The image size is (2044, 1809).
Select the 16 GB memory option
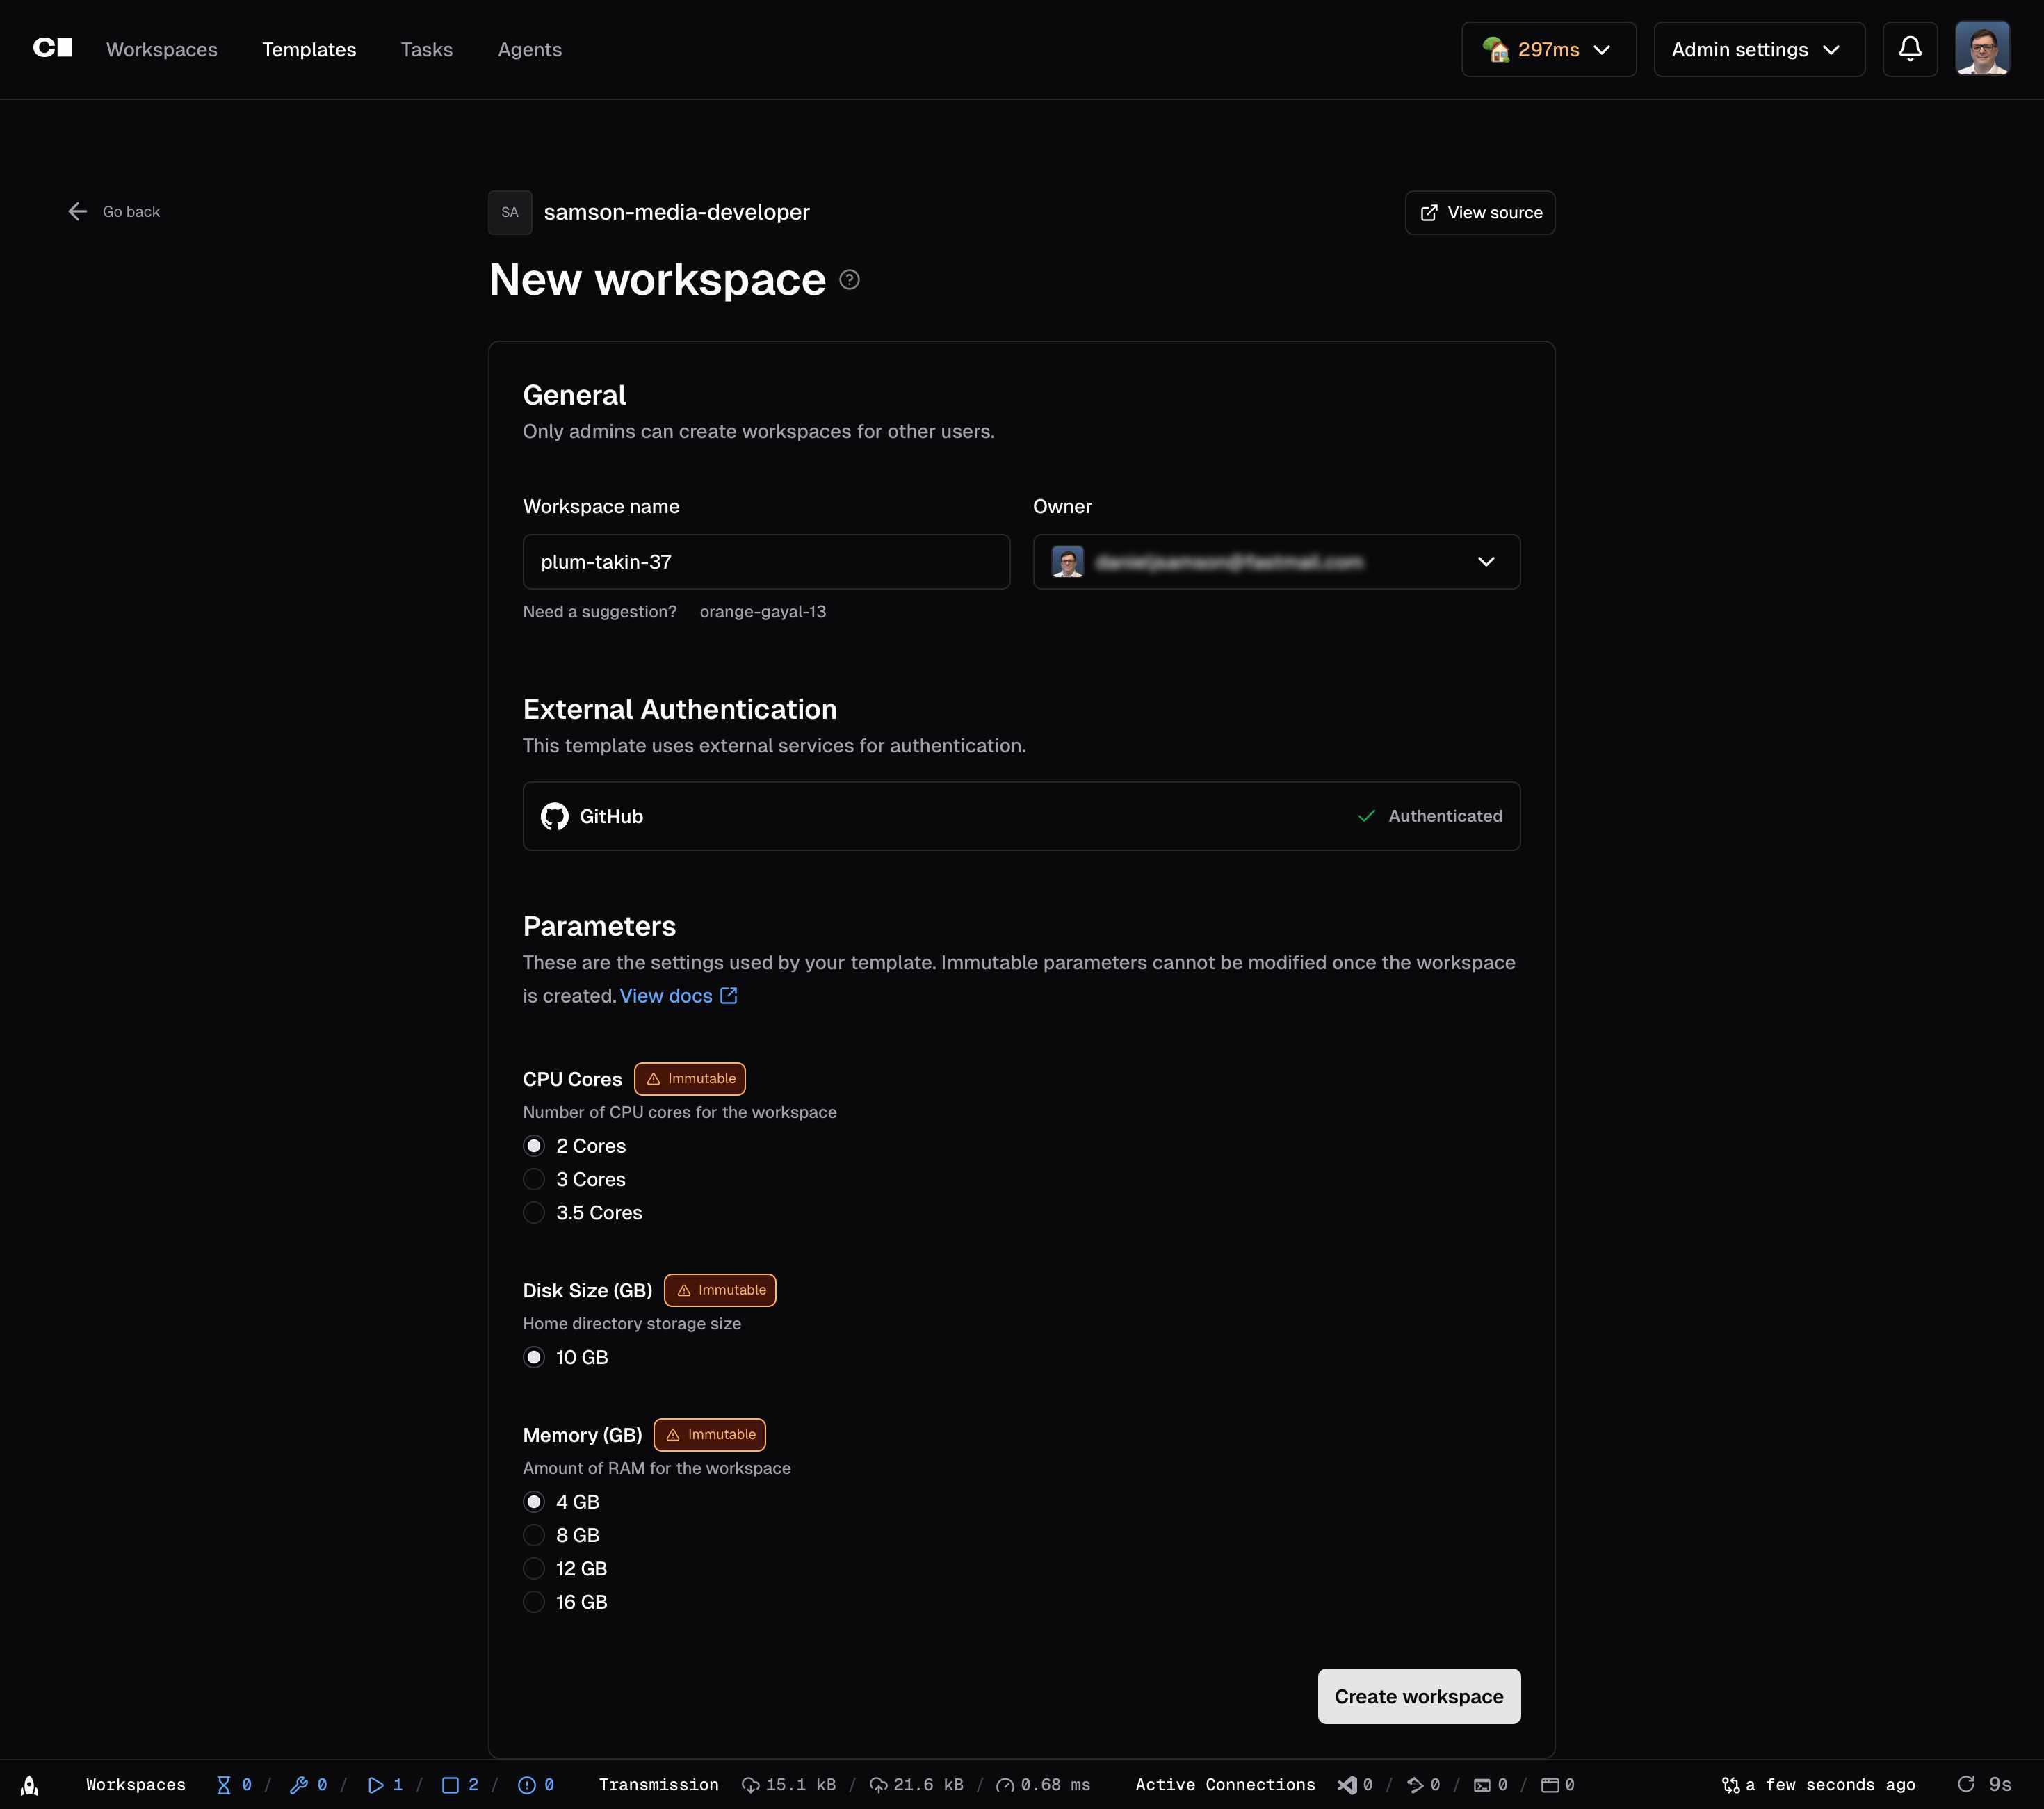(x=534, y=1602)
